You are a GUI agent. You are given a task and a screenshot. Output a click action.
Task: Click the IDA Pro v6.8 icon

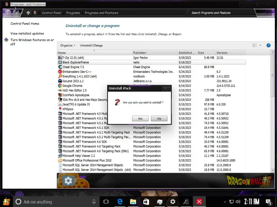(60, 100)
